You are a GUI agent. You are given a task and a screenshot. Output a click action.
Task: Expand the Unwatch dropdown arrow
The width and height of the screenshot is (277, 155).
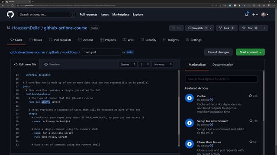pyautogui.click(x=211, y=28)
